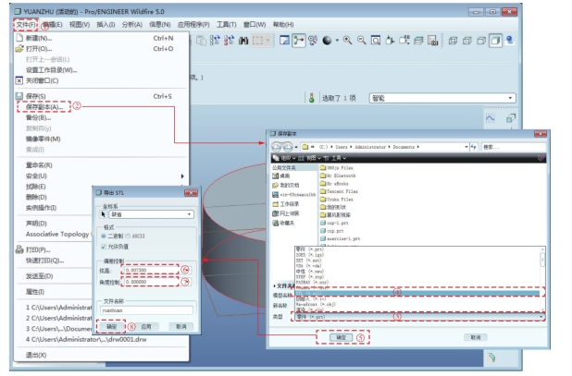
Task: Select the STL file type list entry
Action: tap(417, 293)
